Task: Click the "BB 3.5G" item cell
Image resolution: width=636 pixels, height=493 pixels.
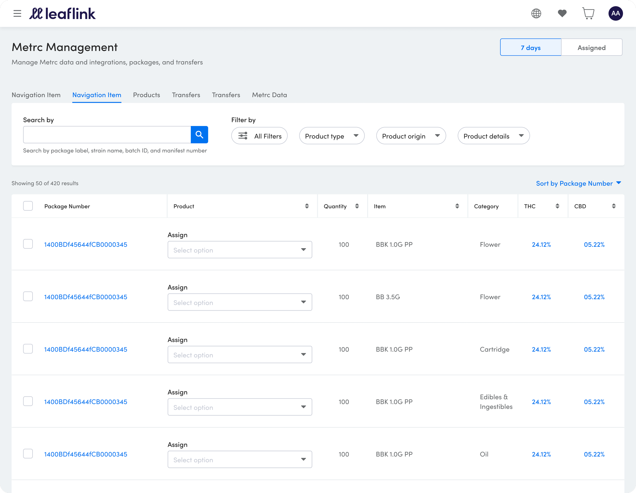Action: point(388,297)
